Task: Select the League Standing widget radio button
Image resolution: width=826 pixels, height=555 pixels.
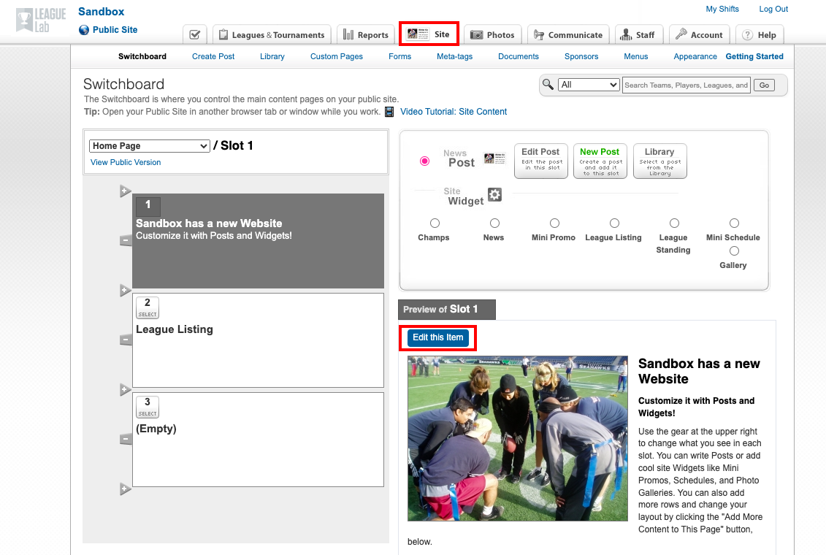Action: pos(674,223)
